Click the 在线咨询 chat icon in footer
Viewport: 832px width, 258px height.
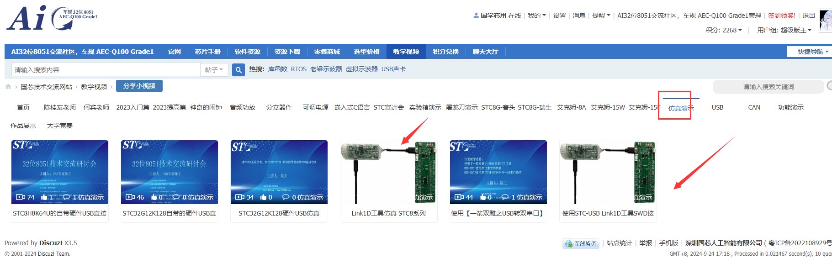coord(569,244)
